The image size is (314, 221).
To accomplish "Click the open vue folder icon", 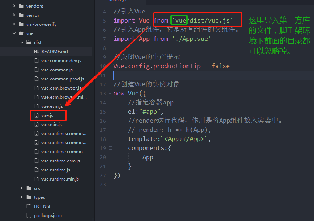I will [x=21, y=33].
